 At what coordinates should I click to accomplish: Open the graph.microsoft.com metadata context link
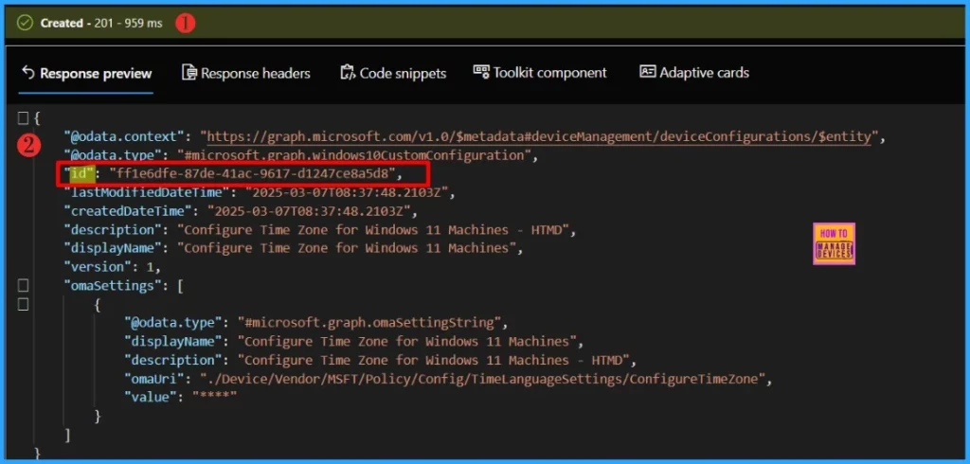[539, 136]
